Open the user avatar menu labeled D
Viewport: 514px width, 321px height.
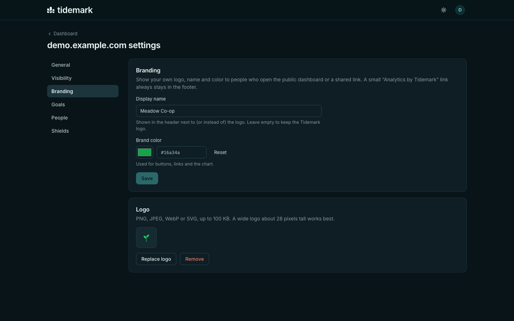pyautogui.click(x=460, y=10)
